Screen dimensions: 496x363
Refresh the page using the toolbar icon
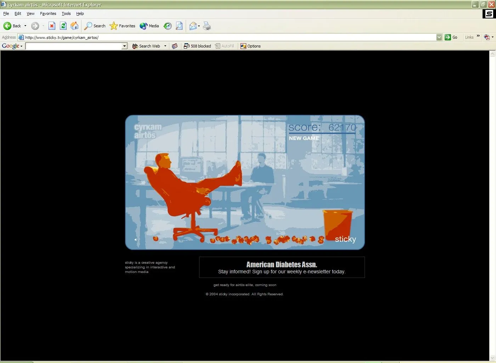63,26
